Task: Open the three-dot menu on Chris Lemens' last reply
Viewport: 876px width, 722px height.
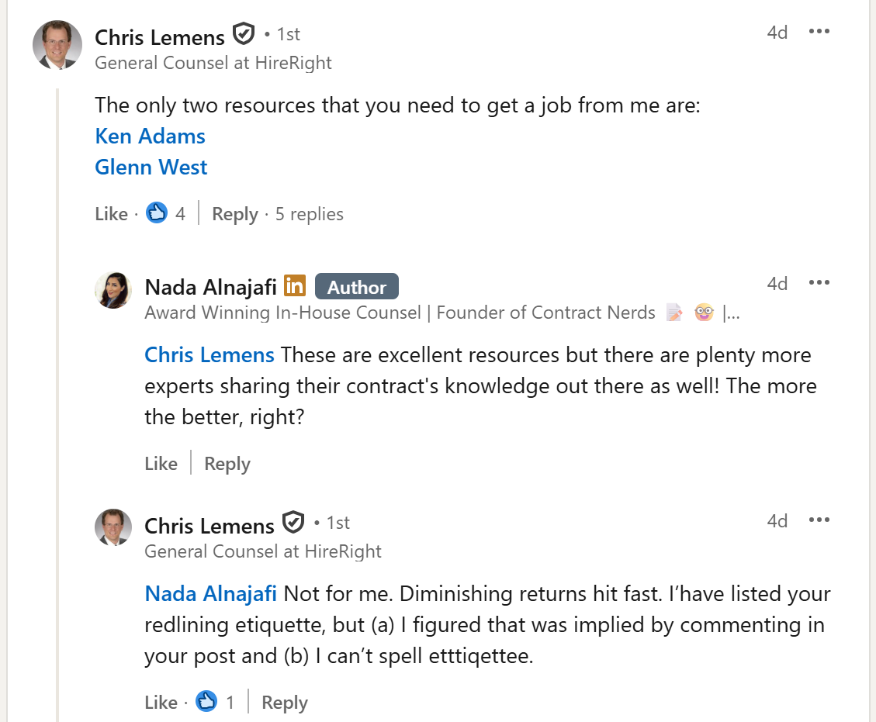Action: click(x=819, y=520)
